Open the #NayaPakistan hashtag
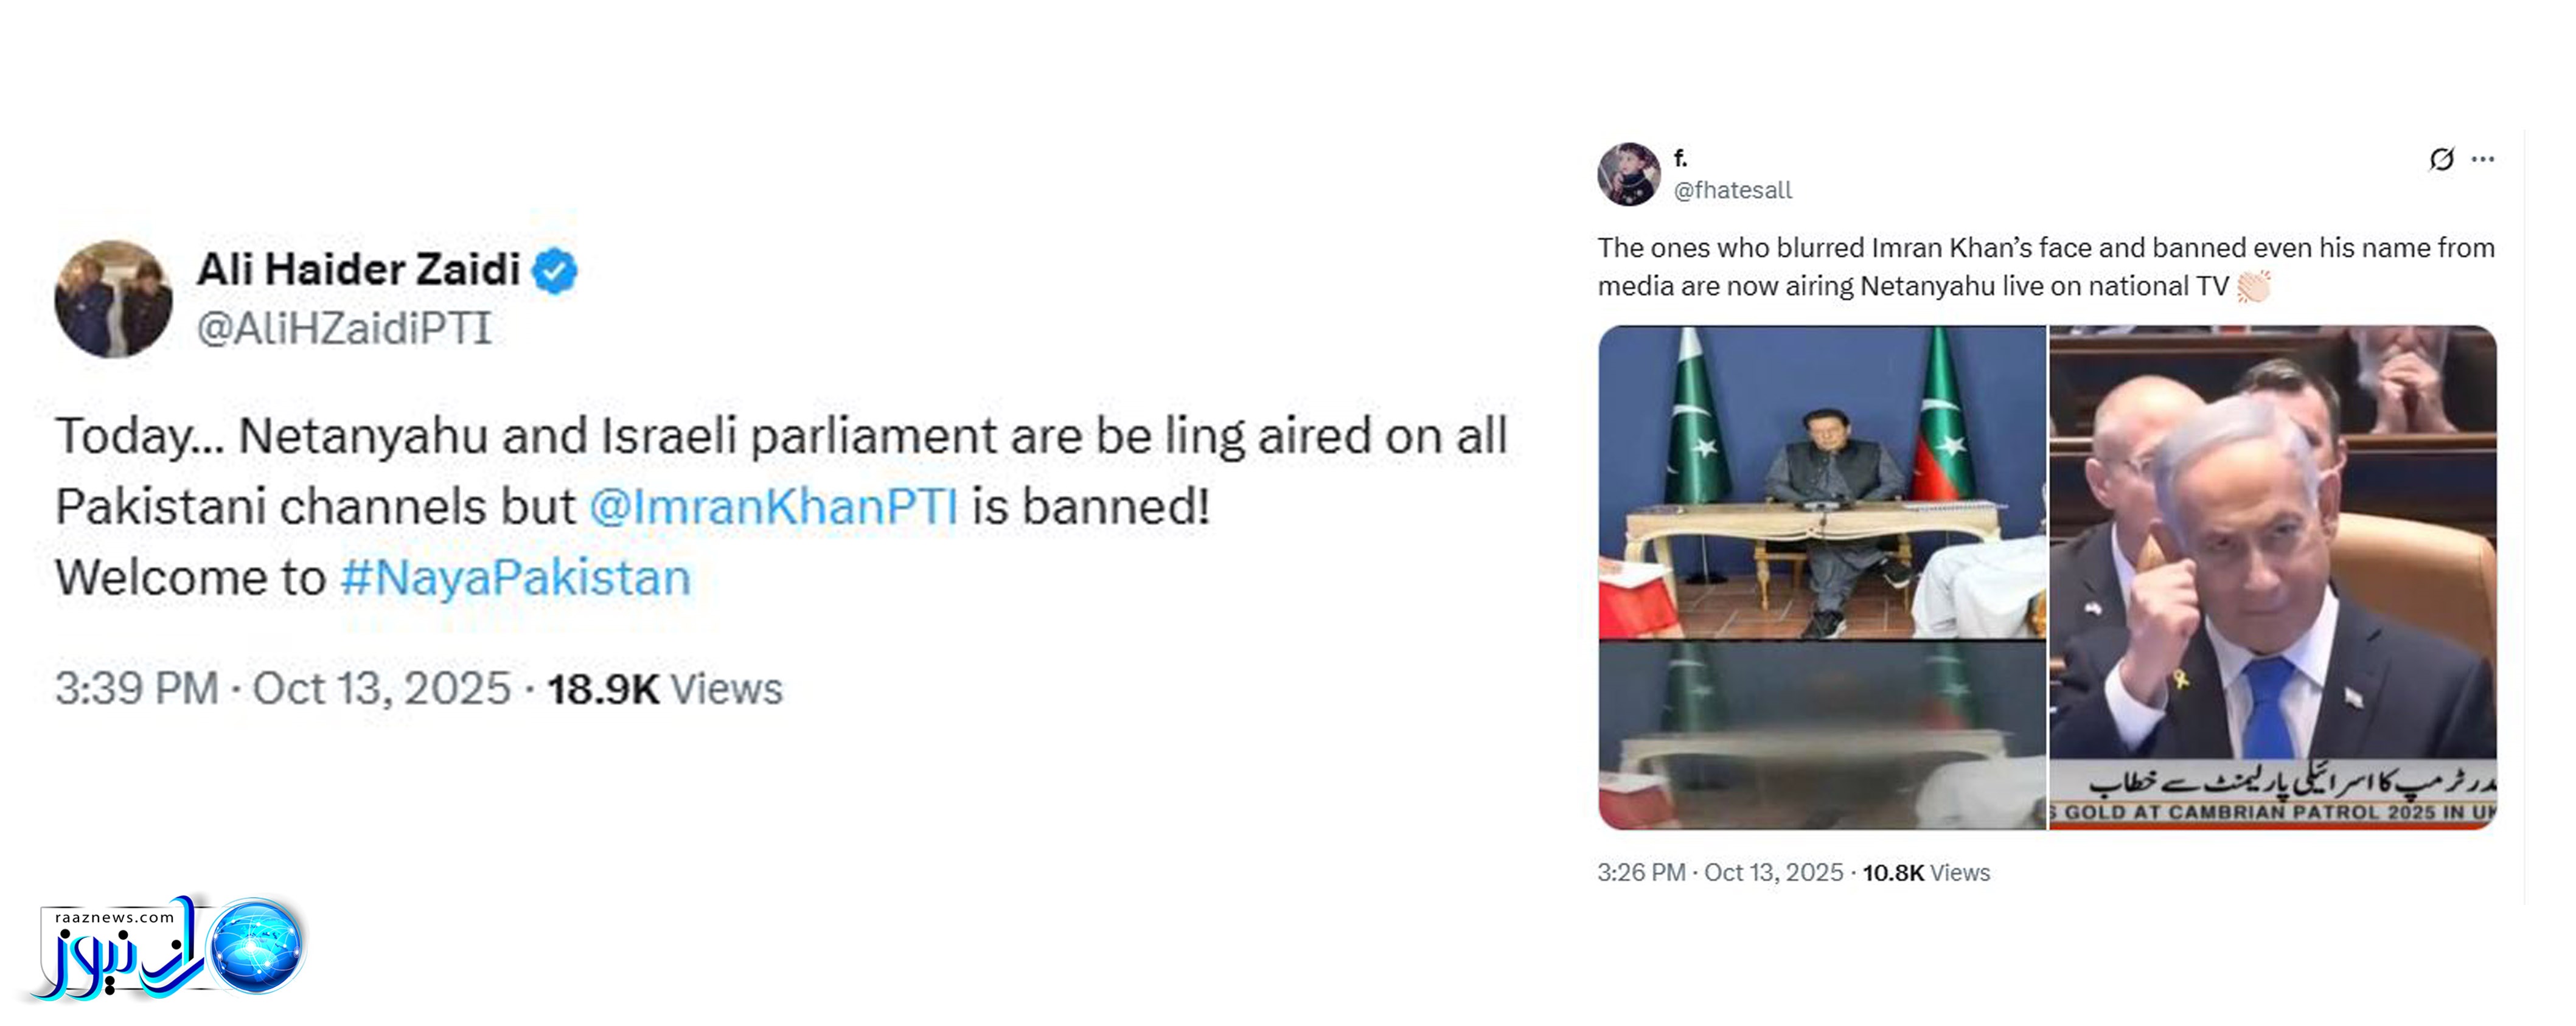Viewport: 2576px width, 1026px height. (515, 578)
